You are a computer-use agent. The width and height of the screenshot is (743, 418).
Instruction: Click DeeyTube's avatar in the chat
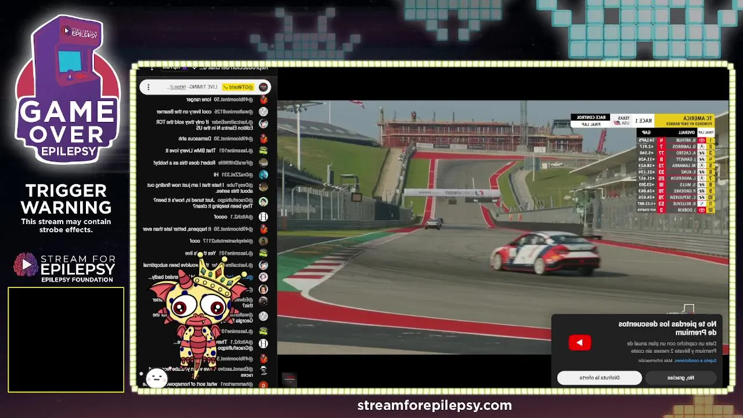[263, 187]
